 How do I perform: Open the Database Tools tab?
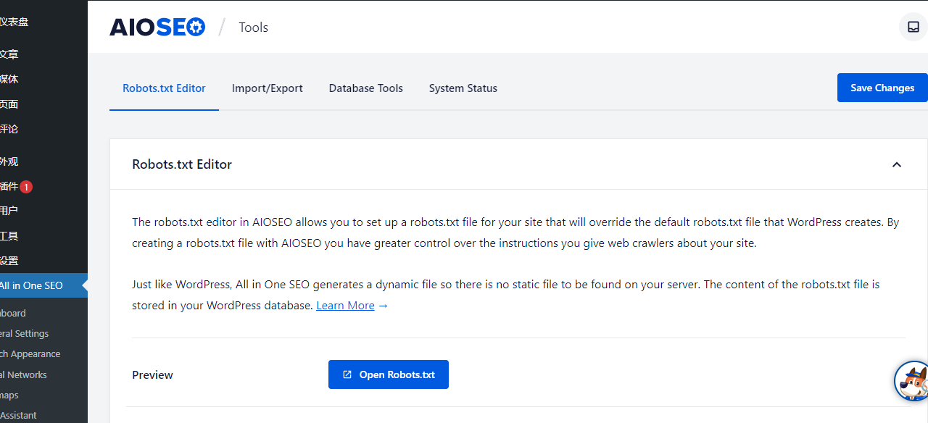pos(365,88)
